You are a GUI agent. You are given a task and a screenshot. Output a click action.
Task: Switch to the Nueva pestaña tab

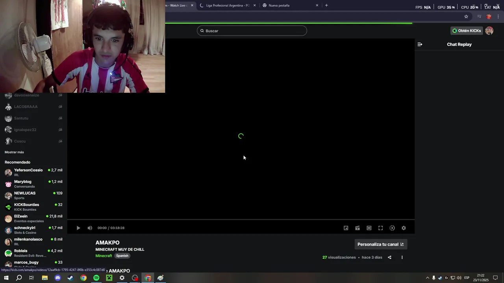[x=291, y=6]
